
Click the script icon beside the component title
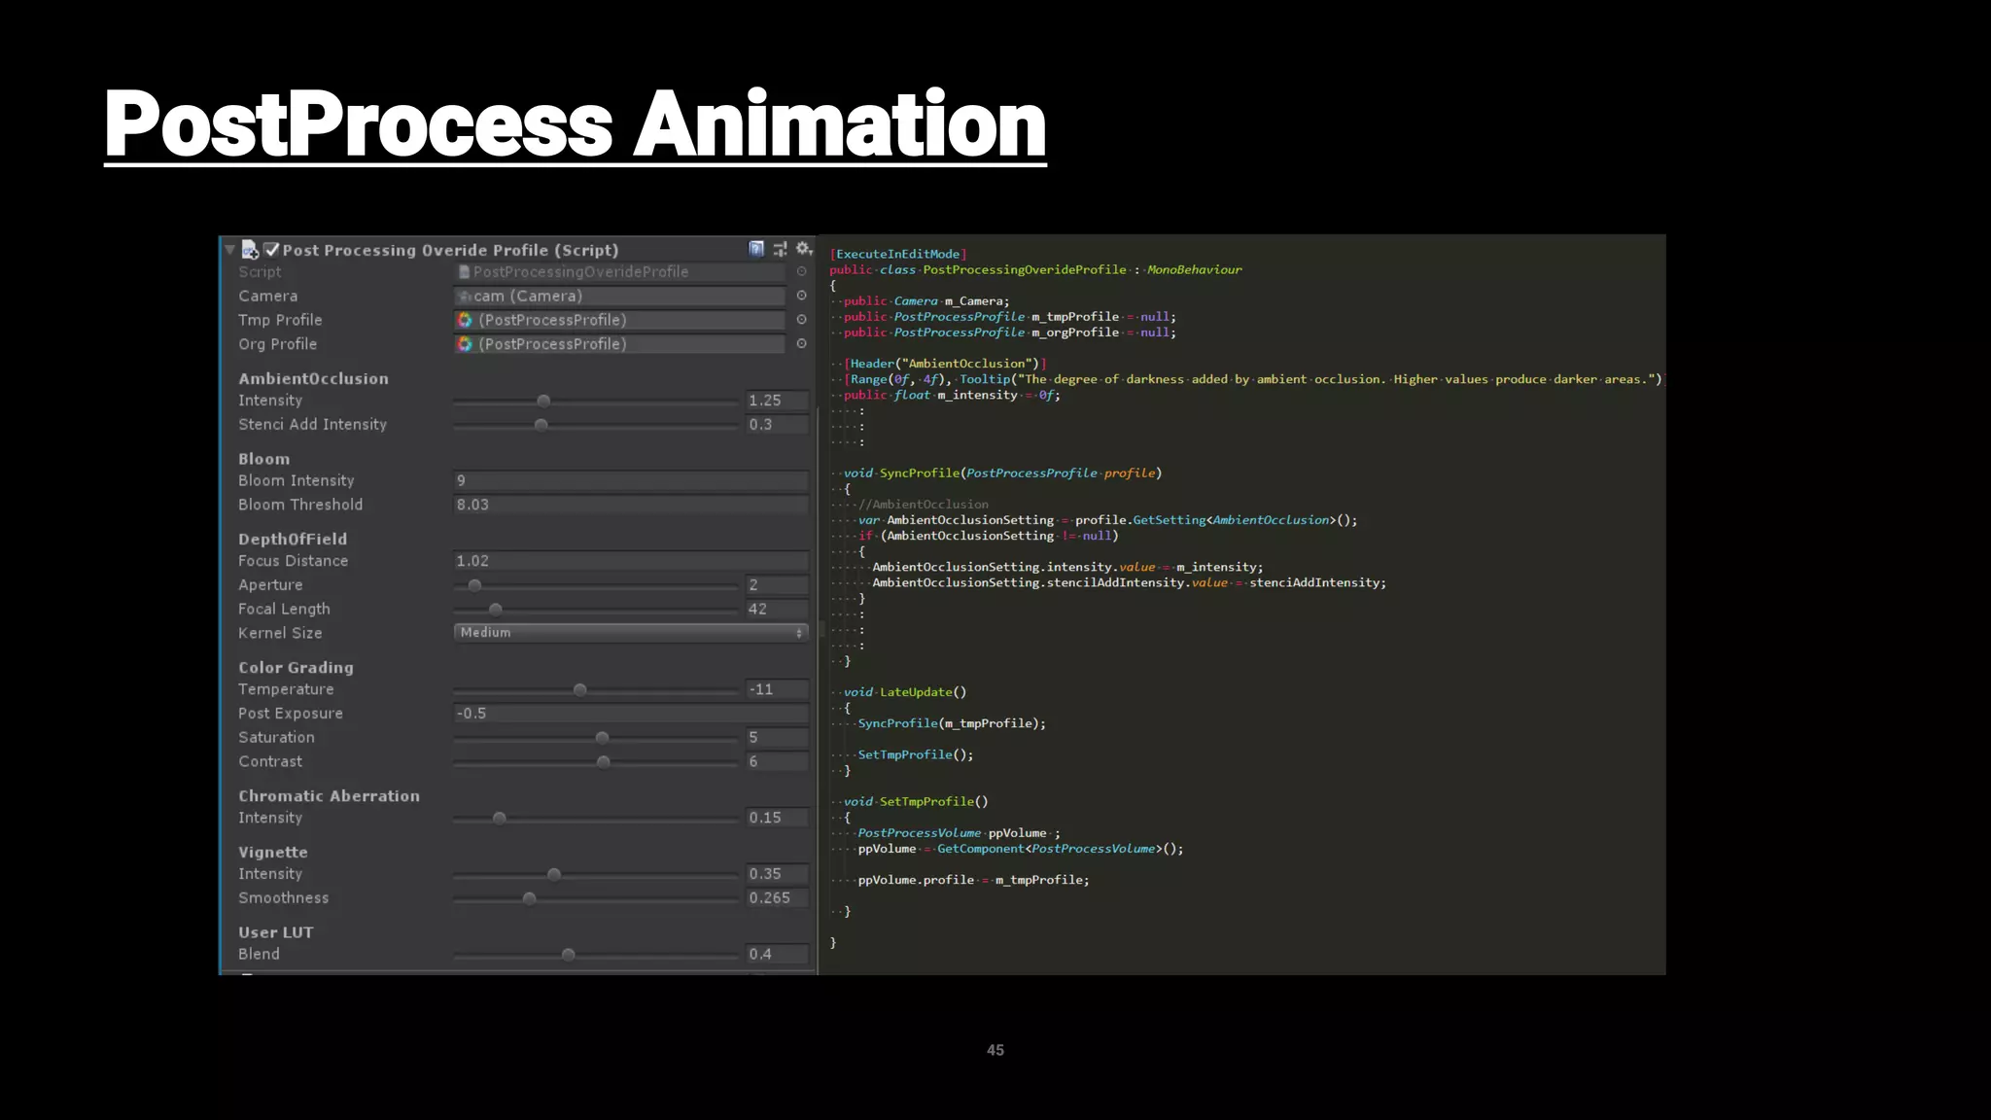coord(249,250)
